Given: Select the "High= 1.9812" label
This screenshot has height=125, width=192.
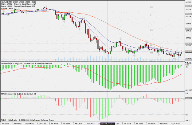Looking at the screenshot, I should 6,4.
